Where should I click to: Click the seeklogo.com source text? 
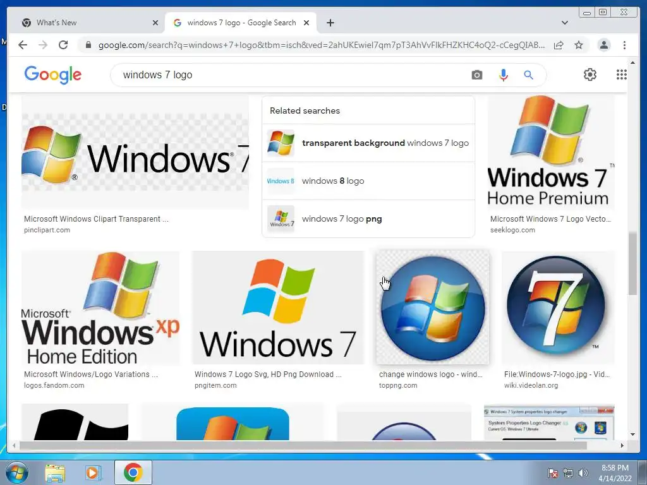(x=512, y=230)
